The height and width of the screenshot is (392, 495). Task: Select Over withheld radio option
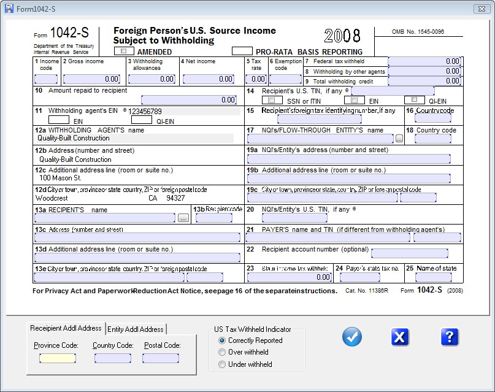[222, 352]
